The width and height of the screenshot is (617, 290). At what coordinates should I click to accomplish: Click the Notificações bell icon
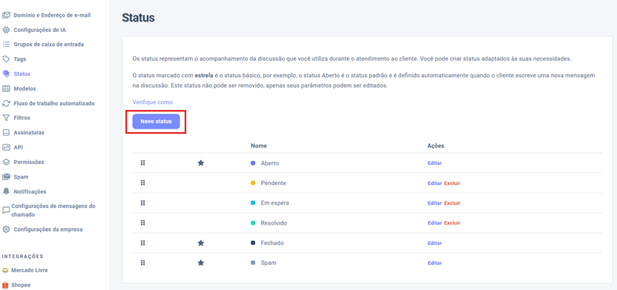6,191
